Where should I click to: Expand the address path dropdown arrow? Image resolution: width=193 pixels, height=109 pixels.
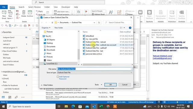point(94,22)
